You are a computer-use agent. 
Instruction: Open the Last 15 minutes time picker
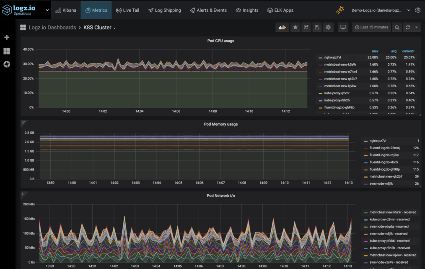[x=372, y=27]
